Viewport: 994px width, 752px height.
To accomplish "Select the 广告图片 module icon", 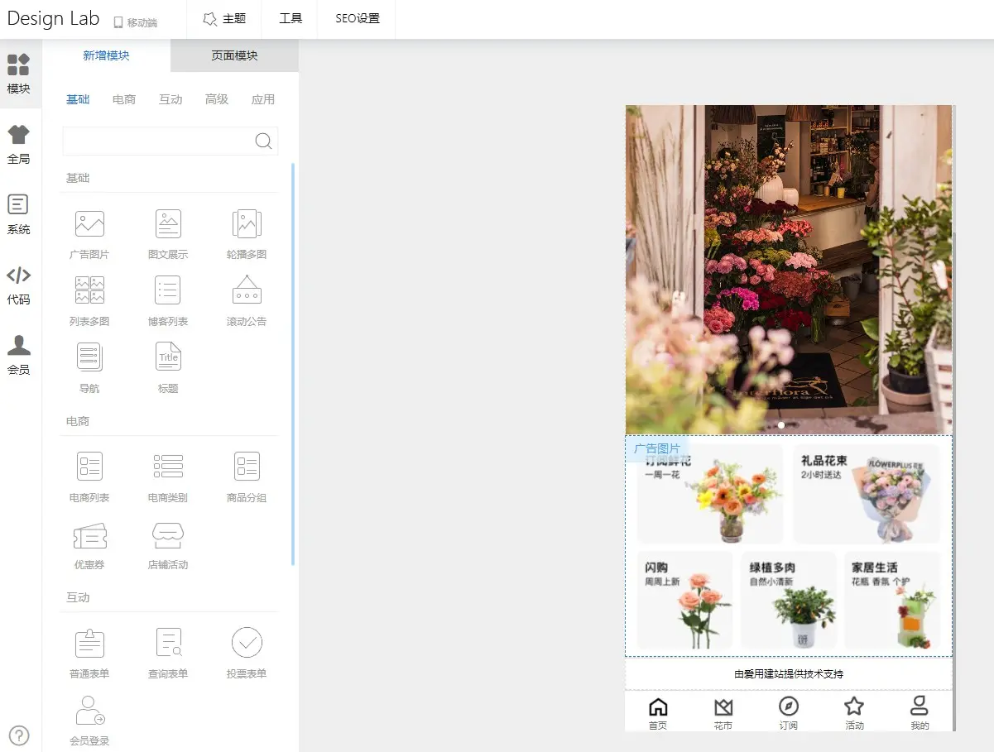I will [x=89, y=224].
